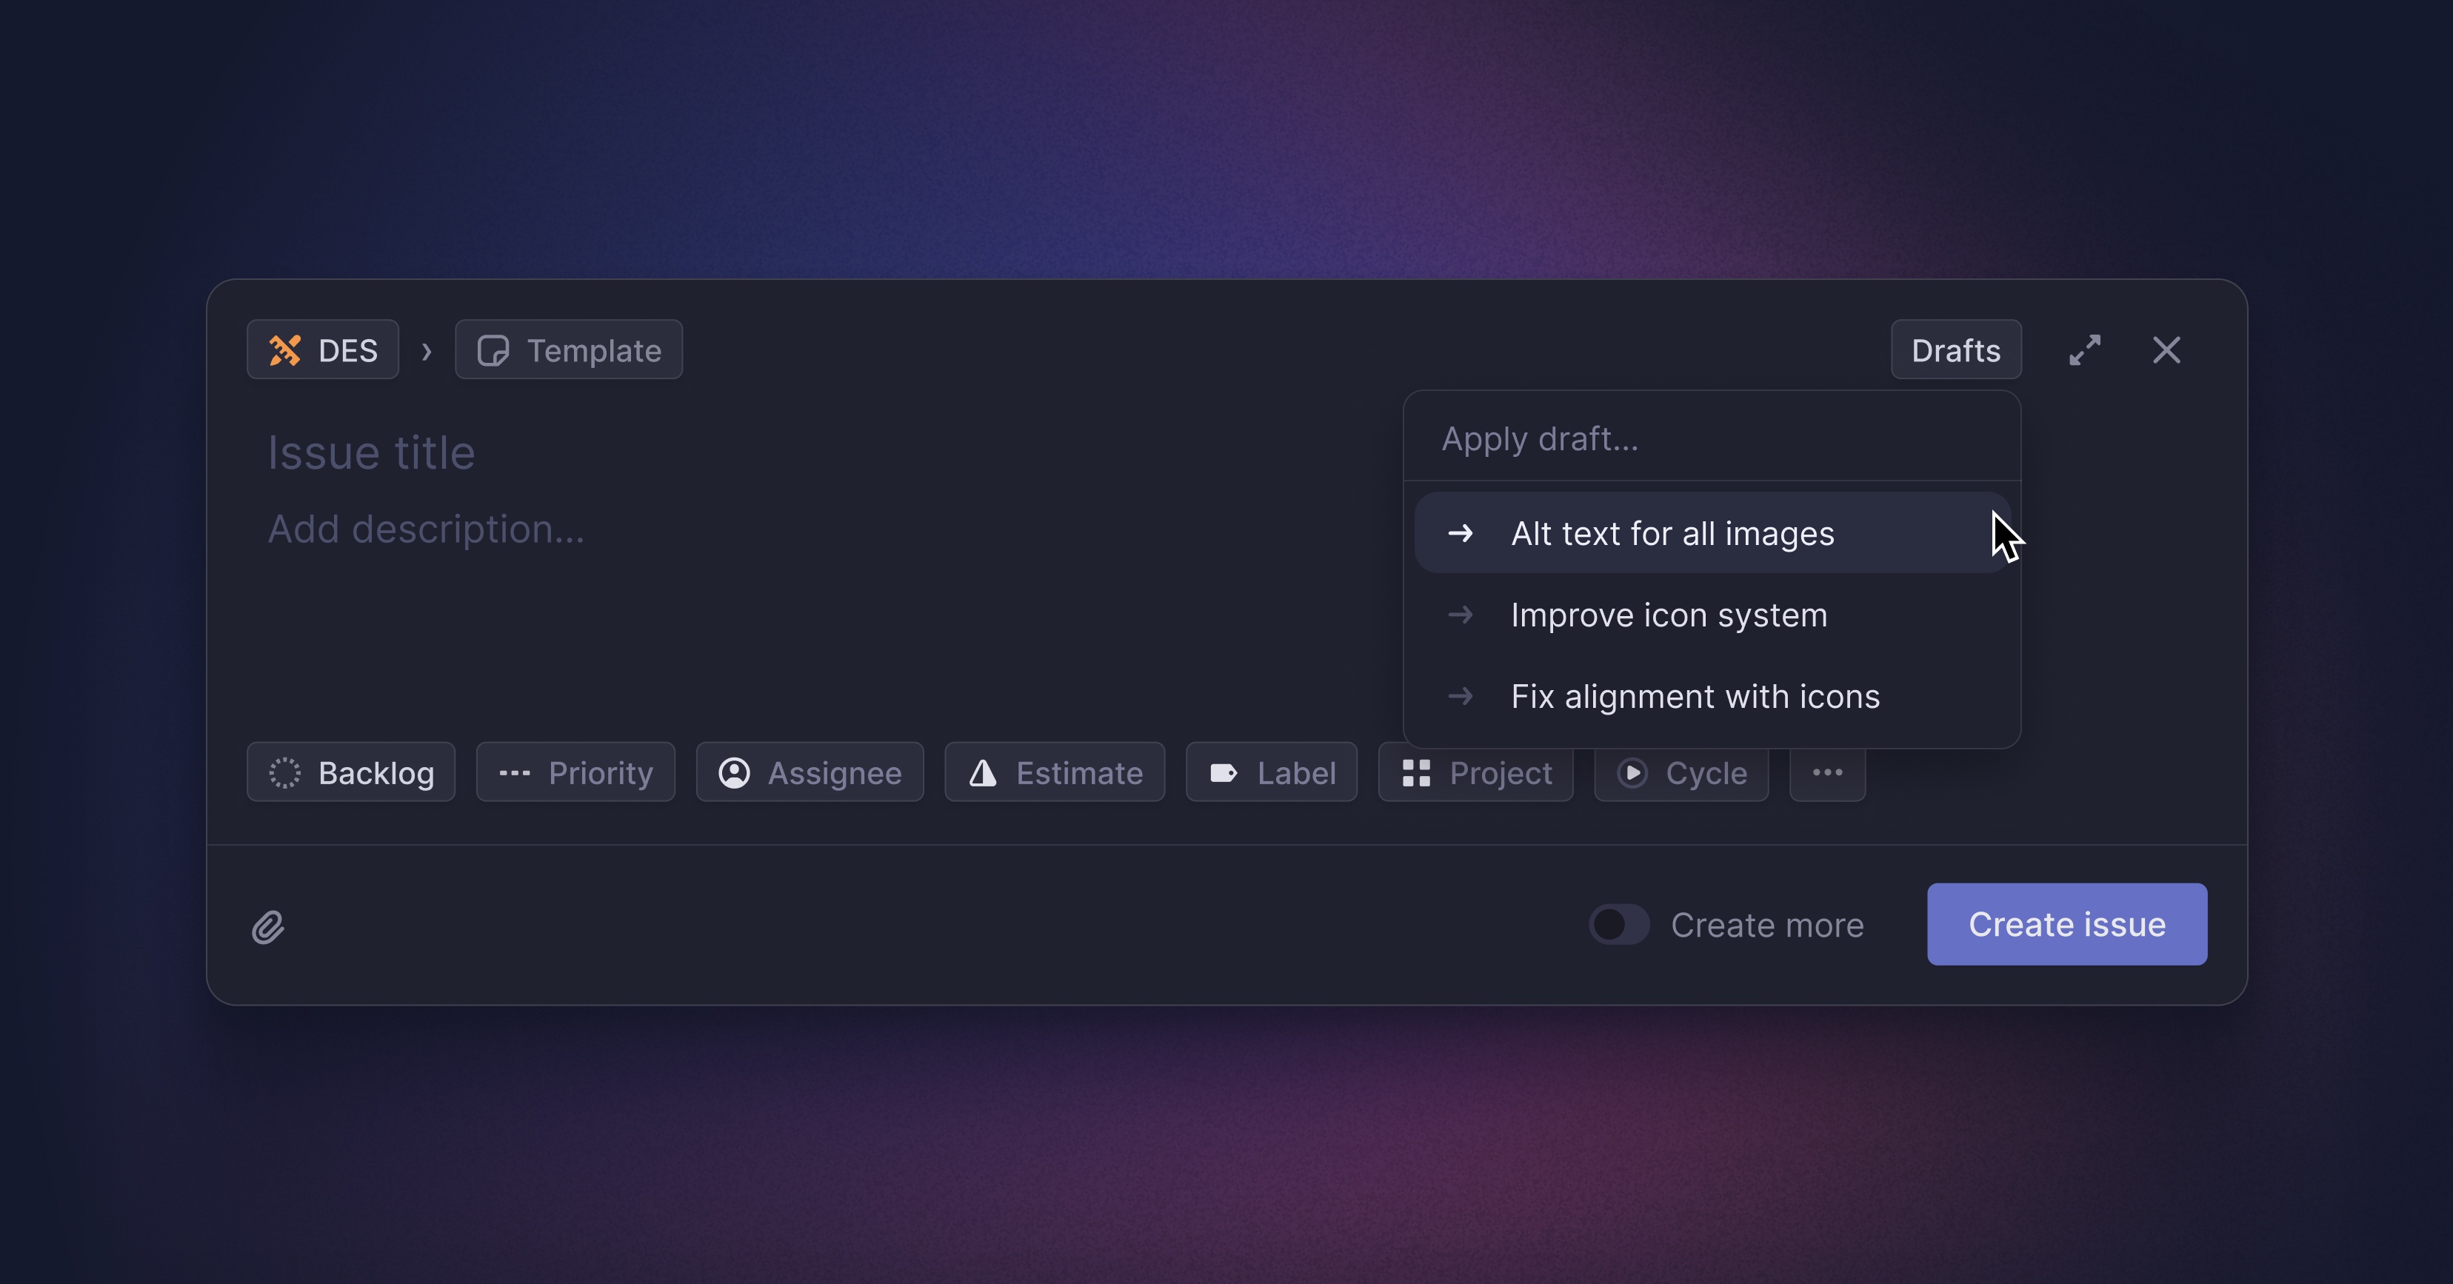This screenshot has height=1284, width=2453.
Task: Click the Estimate warning icon
Action: [980, 770]
